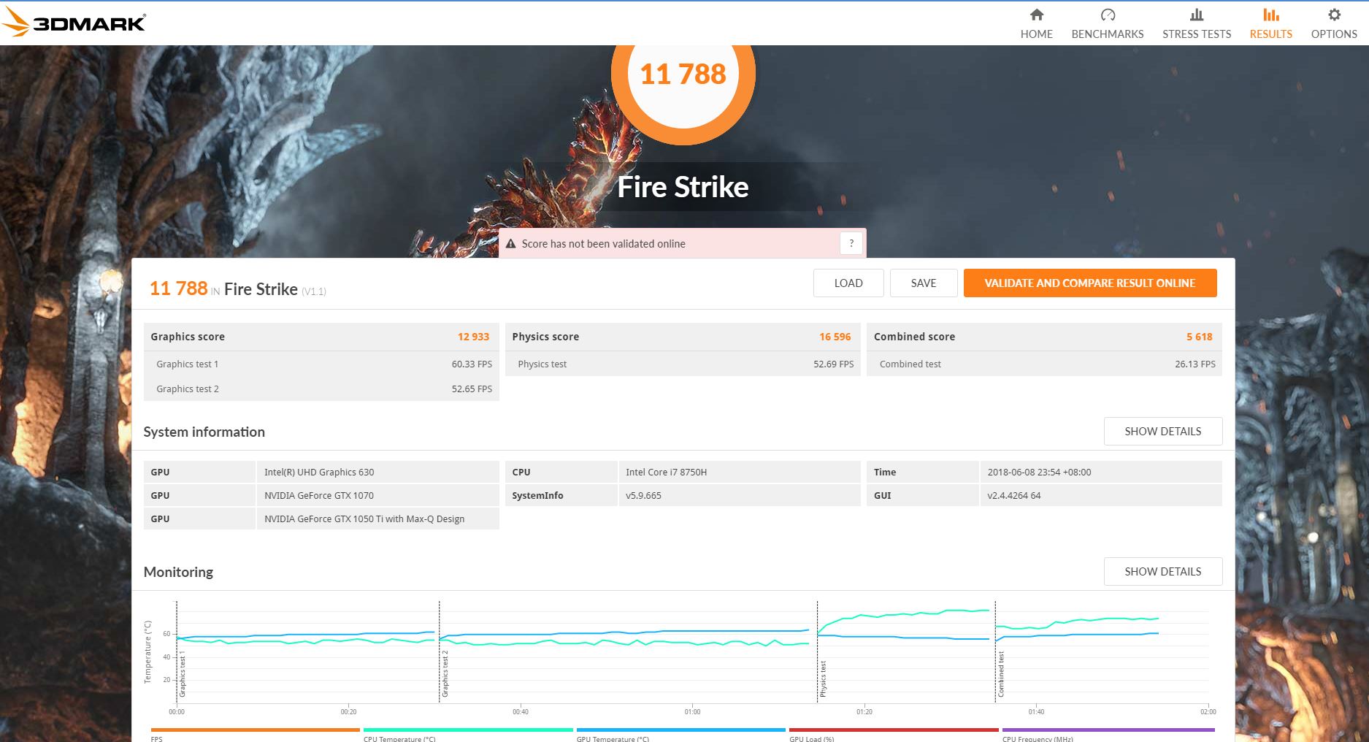This screenshot has height=742, width=1369.
Task: Click the Physics test row
Action: [683, 364]
